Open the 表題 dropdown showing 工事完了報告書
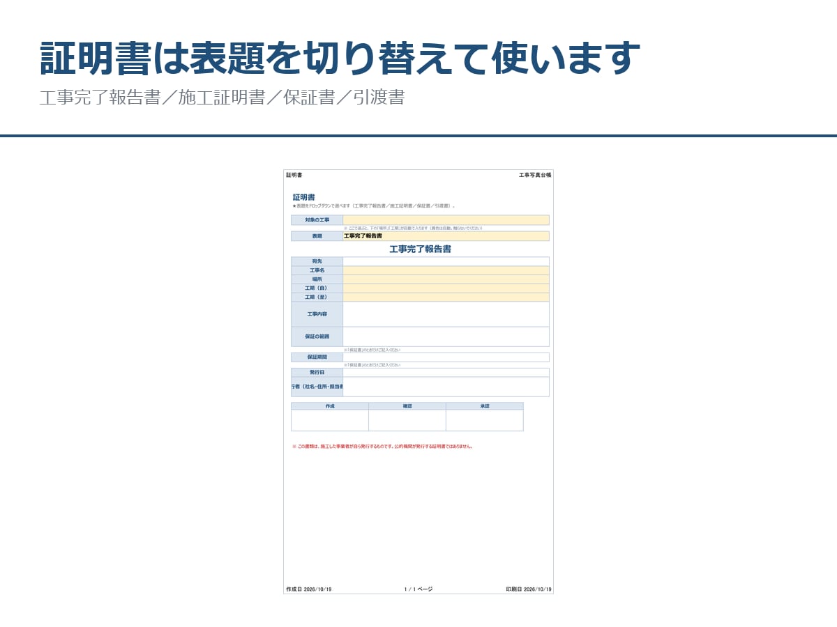This screenshot has width=837, height=627. click(x=446, y=236)
